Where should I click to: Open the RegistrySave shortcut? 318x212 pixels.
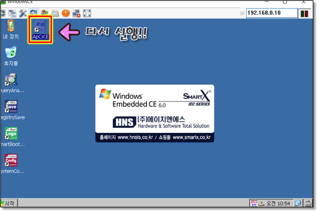[x=11, y=109]
